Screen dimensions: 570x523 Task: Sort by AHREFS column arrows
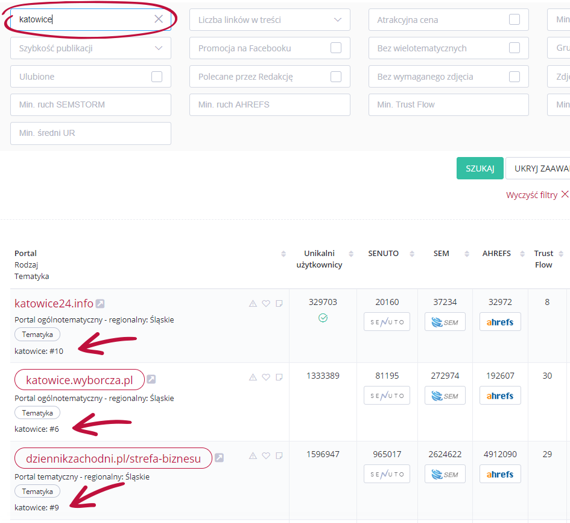(x=522, y=254)
